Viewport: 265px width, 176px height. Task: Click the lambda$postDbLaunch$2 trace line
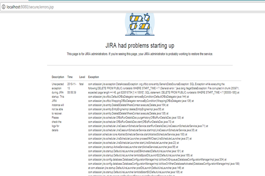click(x=140, y=156)
